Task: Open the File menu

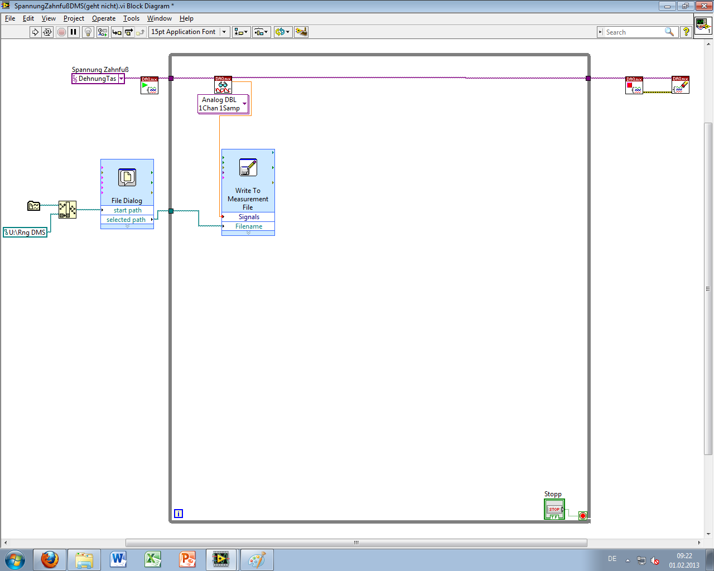Action: click(x=10, y=18)
